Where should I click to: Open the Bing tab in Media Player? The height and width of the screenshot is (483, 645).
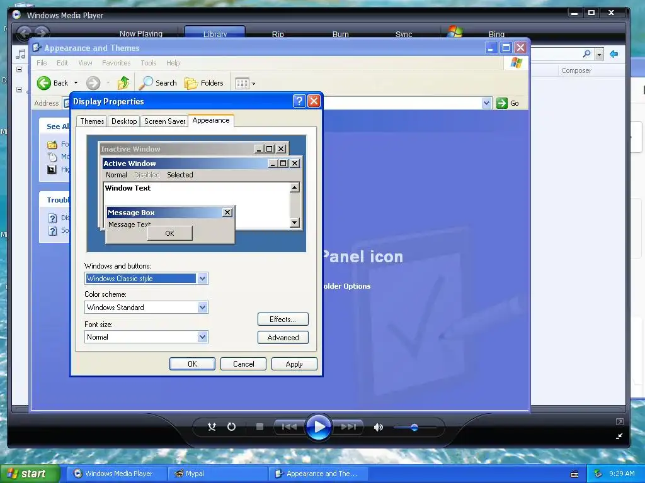tap(496, 34)
